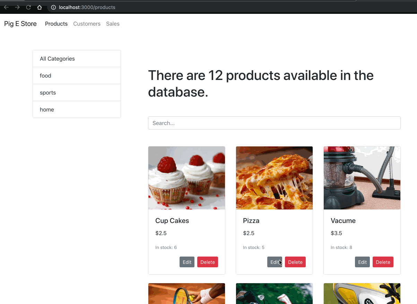Screen dimensions: 417x304
Task: Edit the Cup Cakes product
Action: [187, 262]
